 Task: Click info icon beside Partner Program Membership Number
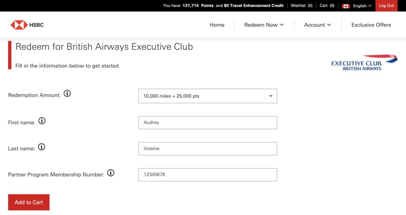pos(111,173)
